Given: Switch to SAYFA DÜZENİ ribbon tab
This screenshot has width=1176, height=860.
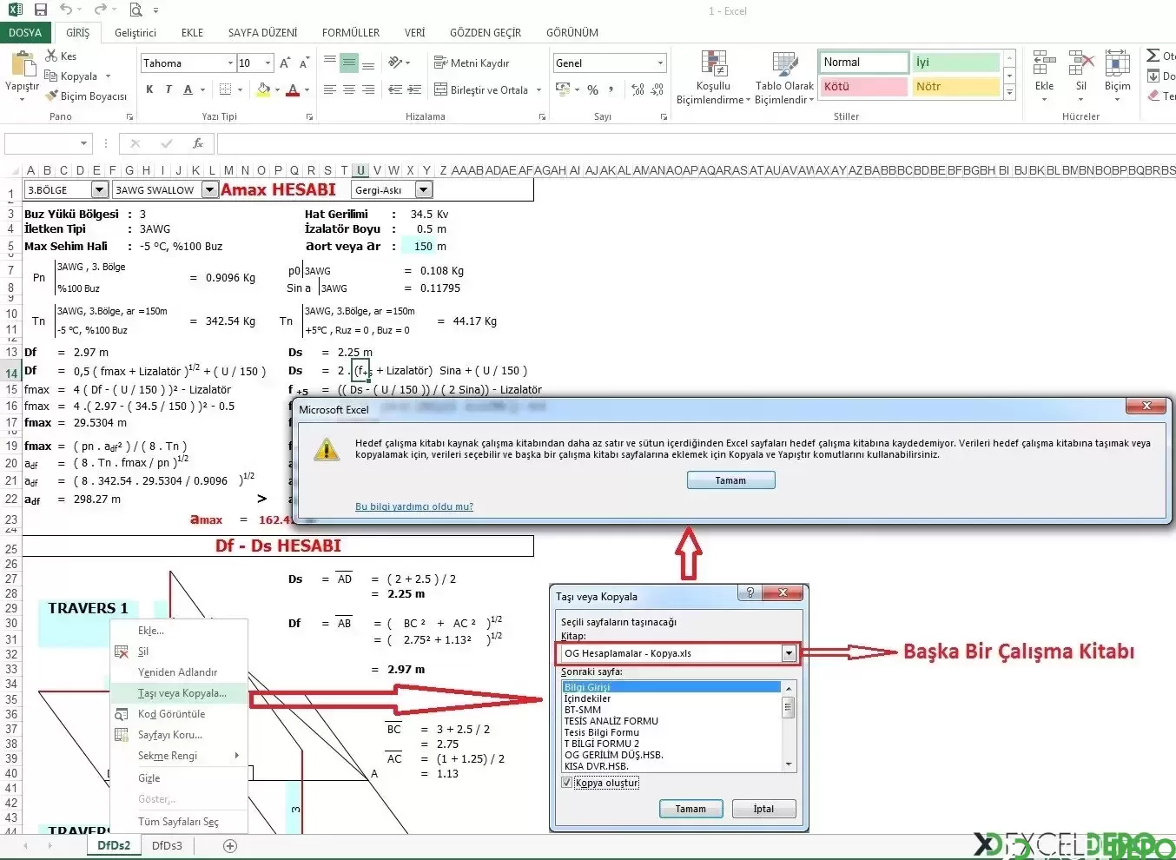Looking at the screenshot, I should [262, 32].
